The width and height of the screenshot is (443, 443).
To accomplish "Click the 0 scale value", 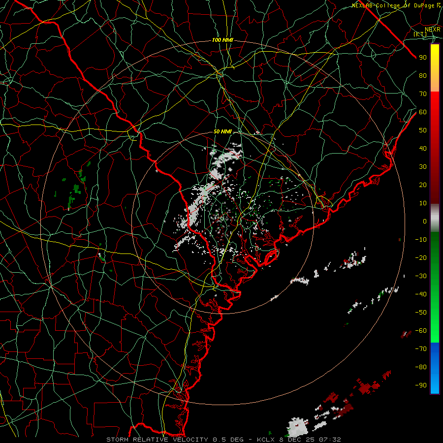I will pos(425,221).
